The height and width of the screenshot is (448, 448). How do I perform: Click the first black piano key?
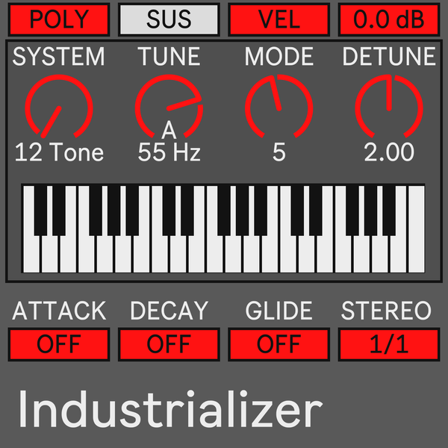coord(40,211)
